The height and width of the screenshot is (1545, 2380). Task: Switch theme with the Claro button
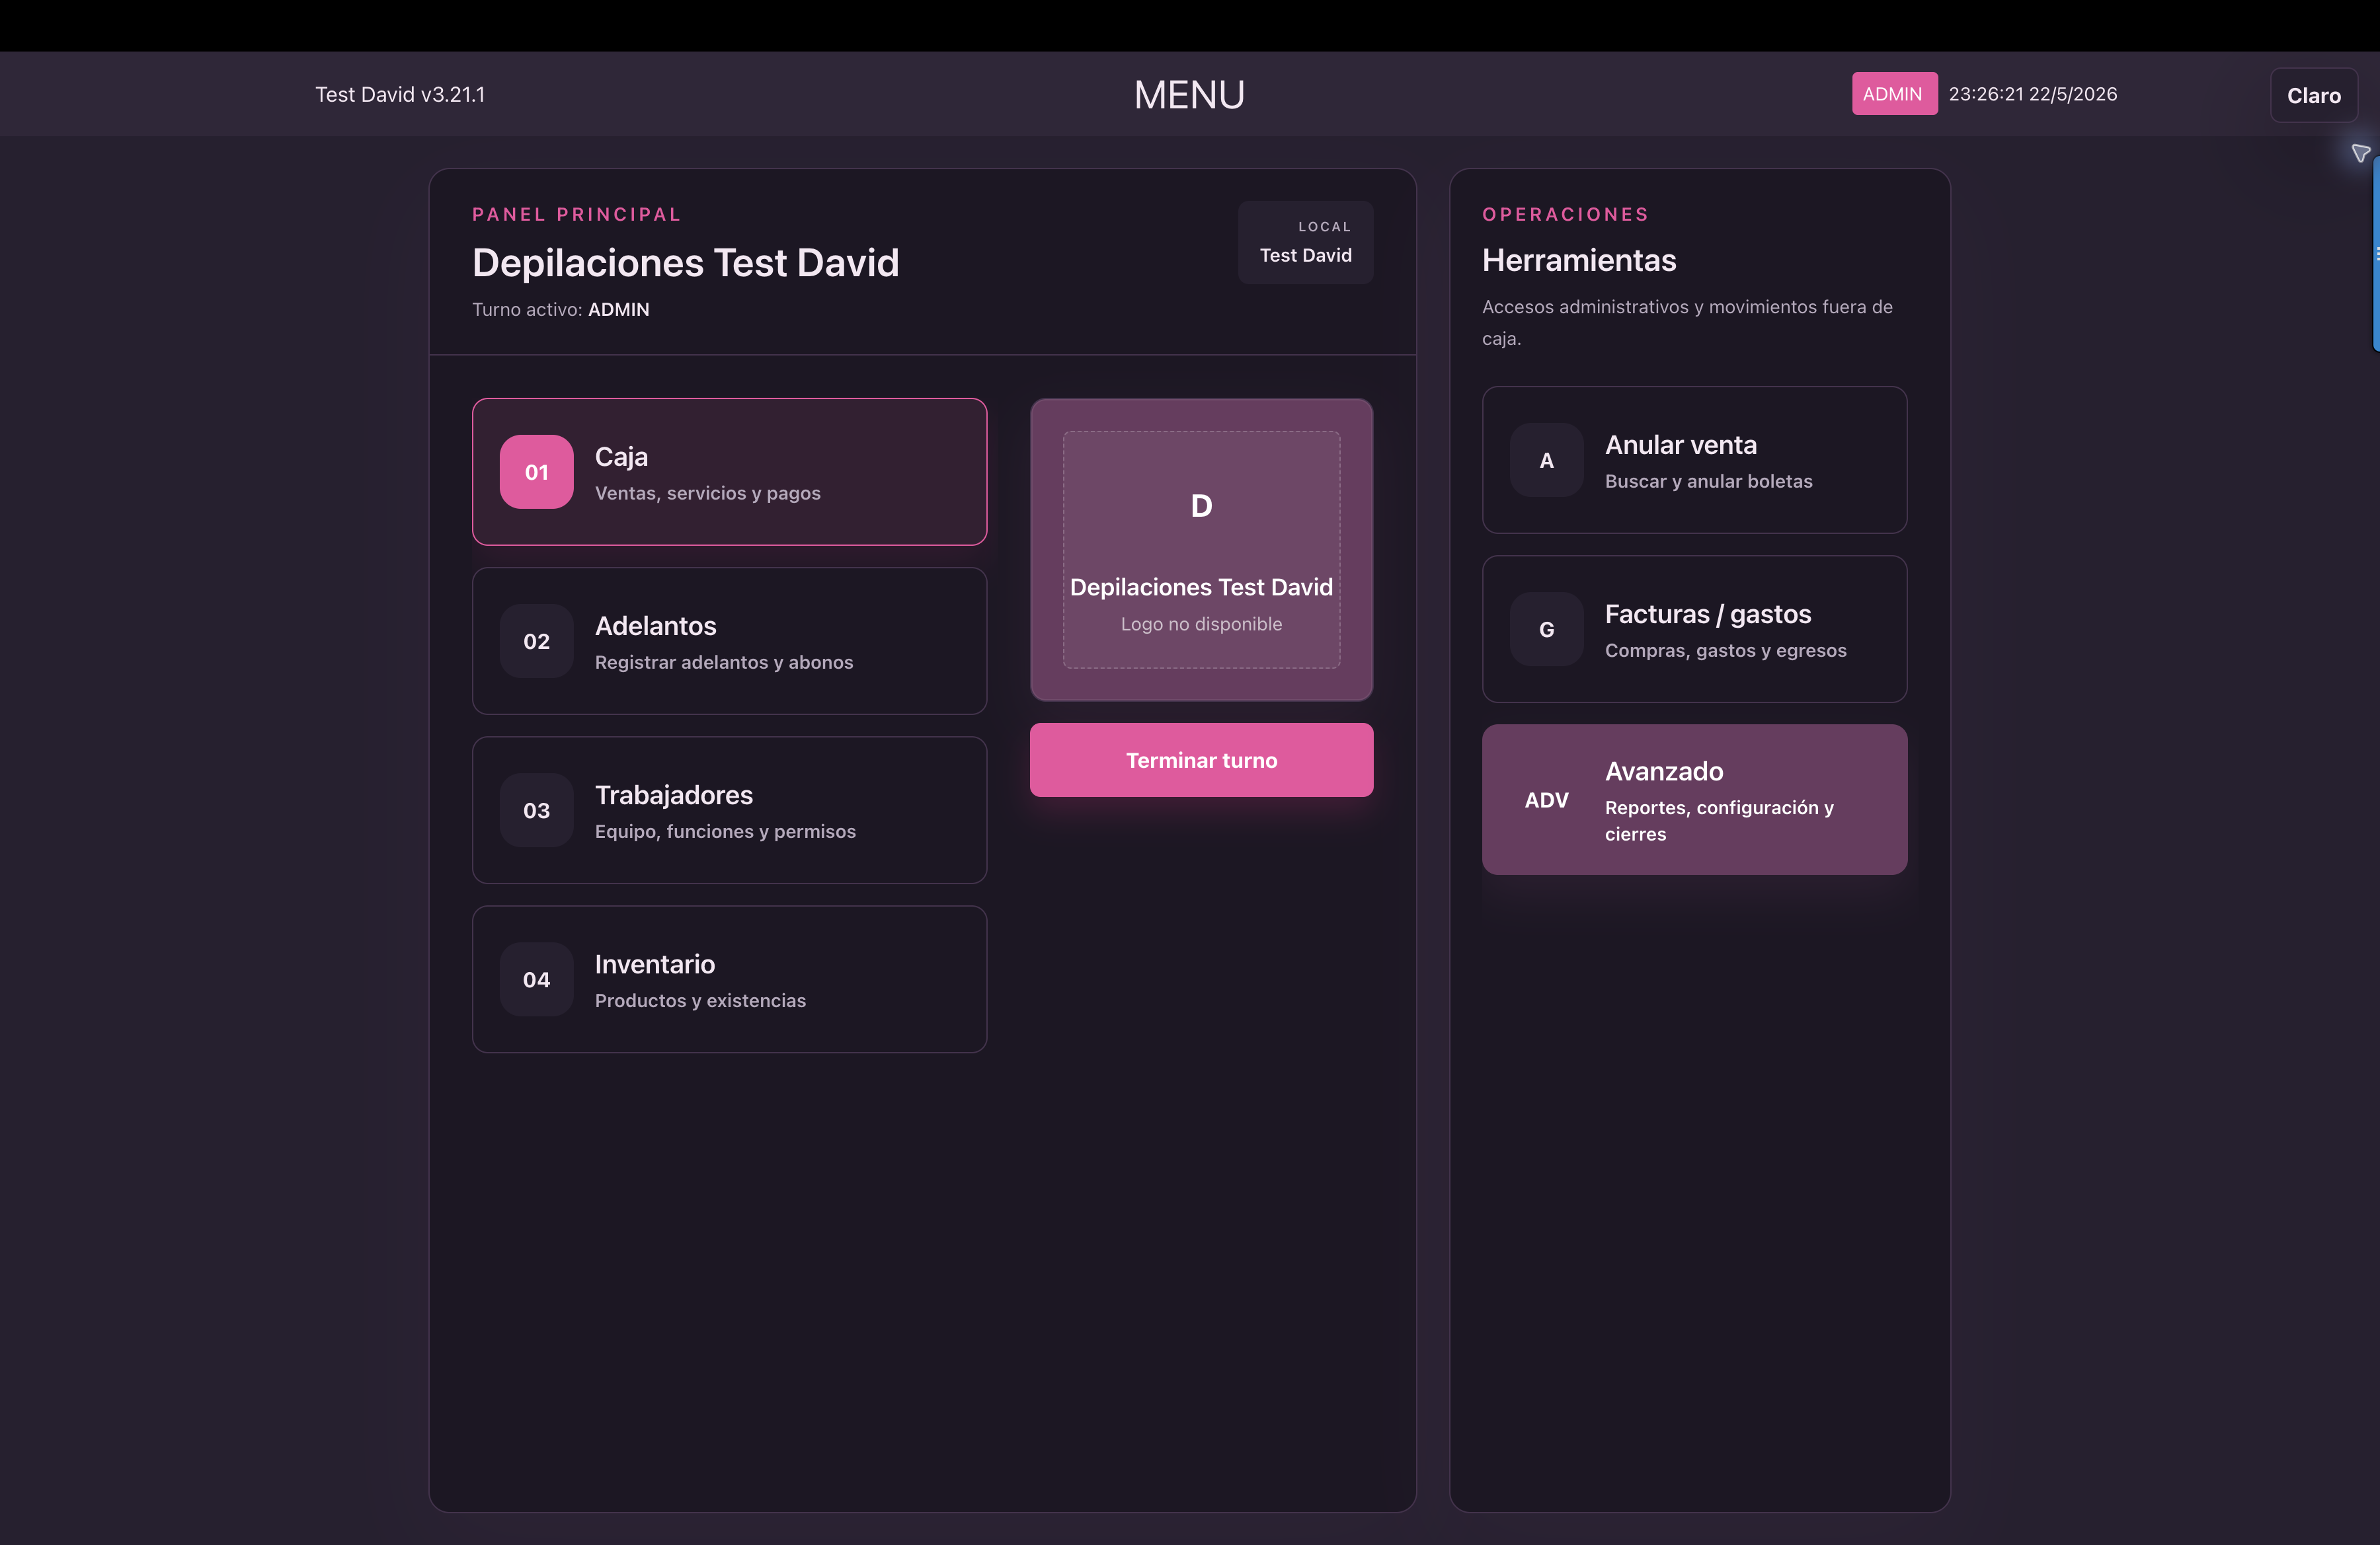click(x=2313, y=95)
